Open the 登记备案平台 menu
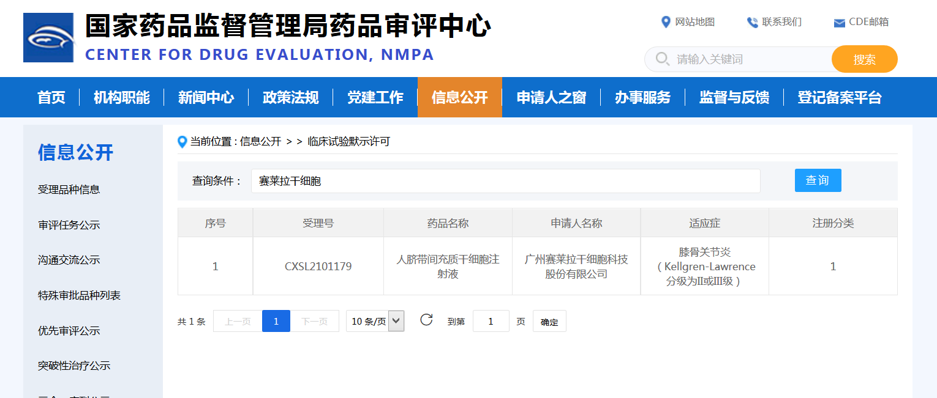Image resolution: width=937 pixels, height=398 pixels. (840, 97)
